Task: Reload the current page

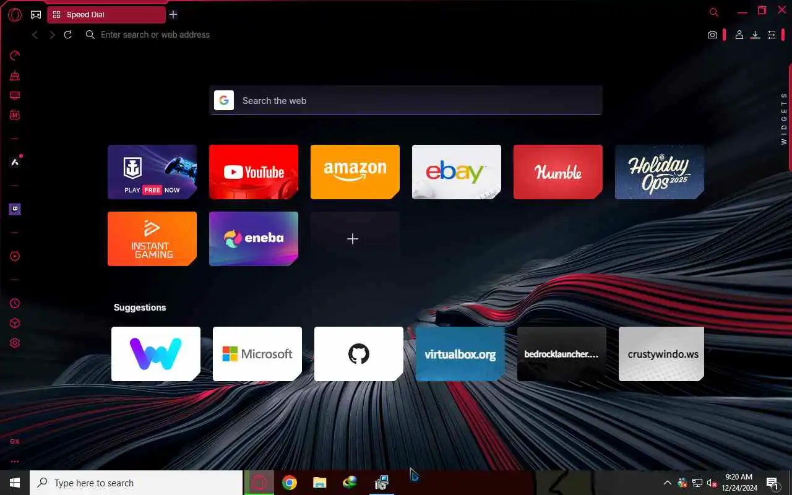Action: [68, 35]
